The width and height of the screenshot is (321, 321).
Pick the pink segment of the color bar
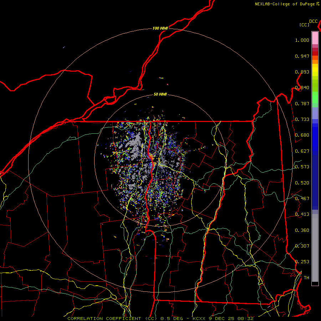(315, 38)
